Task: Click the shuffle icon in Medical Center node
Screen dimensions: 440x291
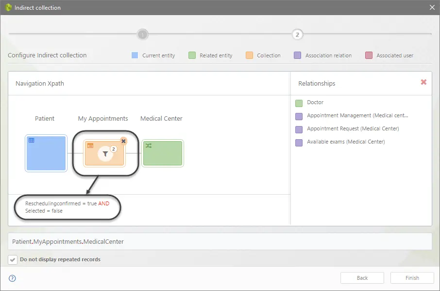Action: 149,145
